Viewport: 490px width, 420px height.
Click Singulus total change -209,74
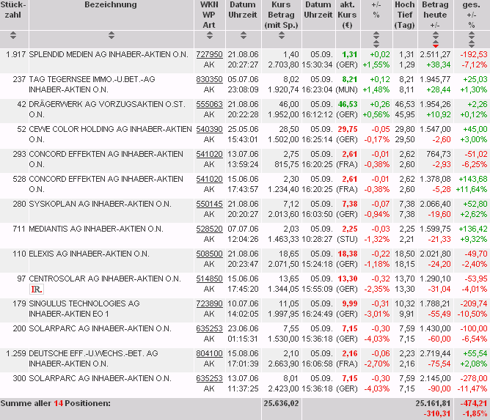pos(474,304)
